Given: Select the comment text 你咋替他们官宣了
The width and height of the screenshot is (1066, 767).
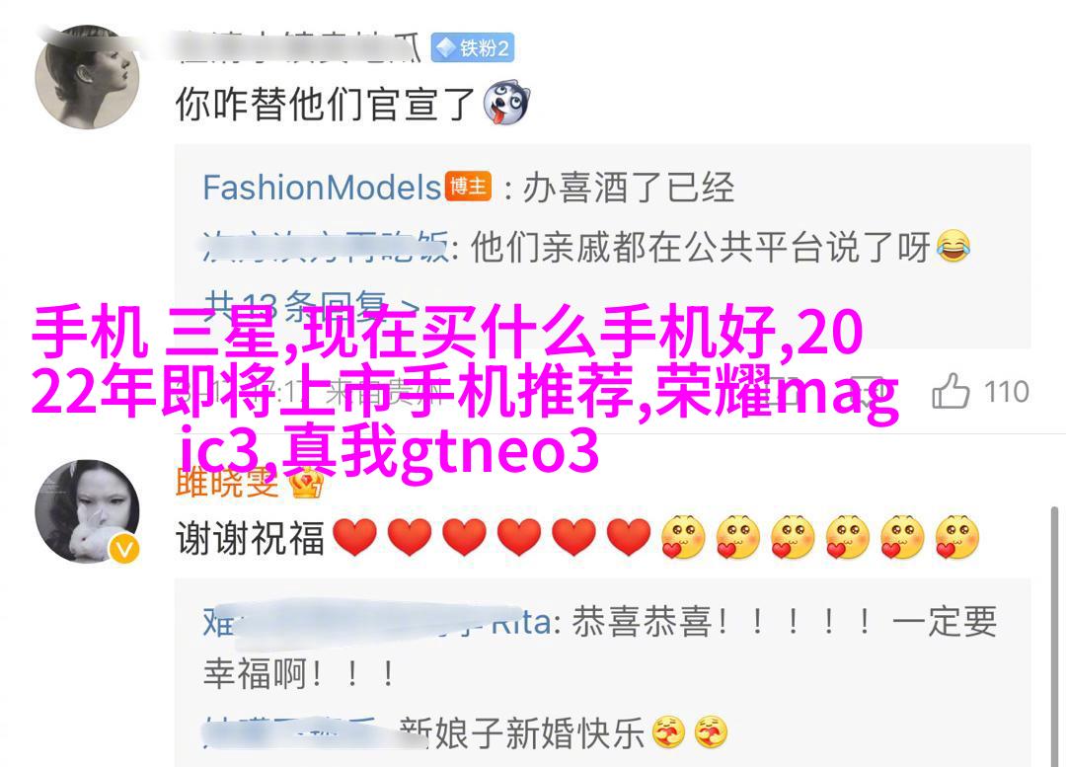Looking at the screenshot, I should tap(325, 105).
